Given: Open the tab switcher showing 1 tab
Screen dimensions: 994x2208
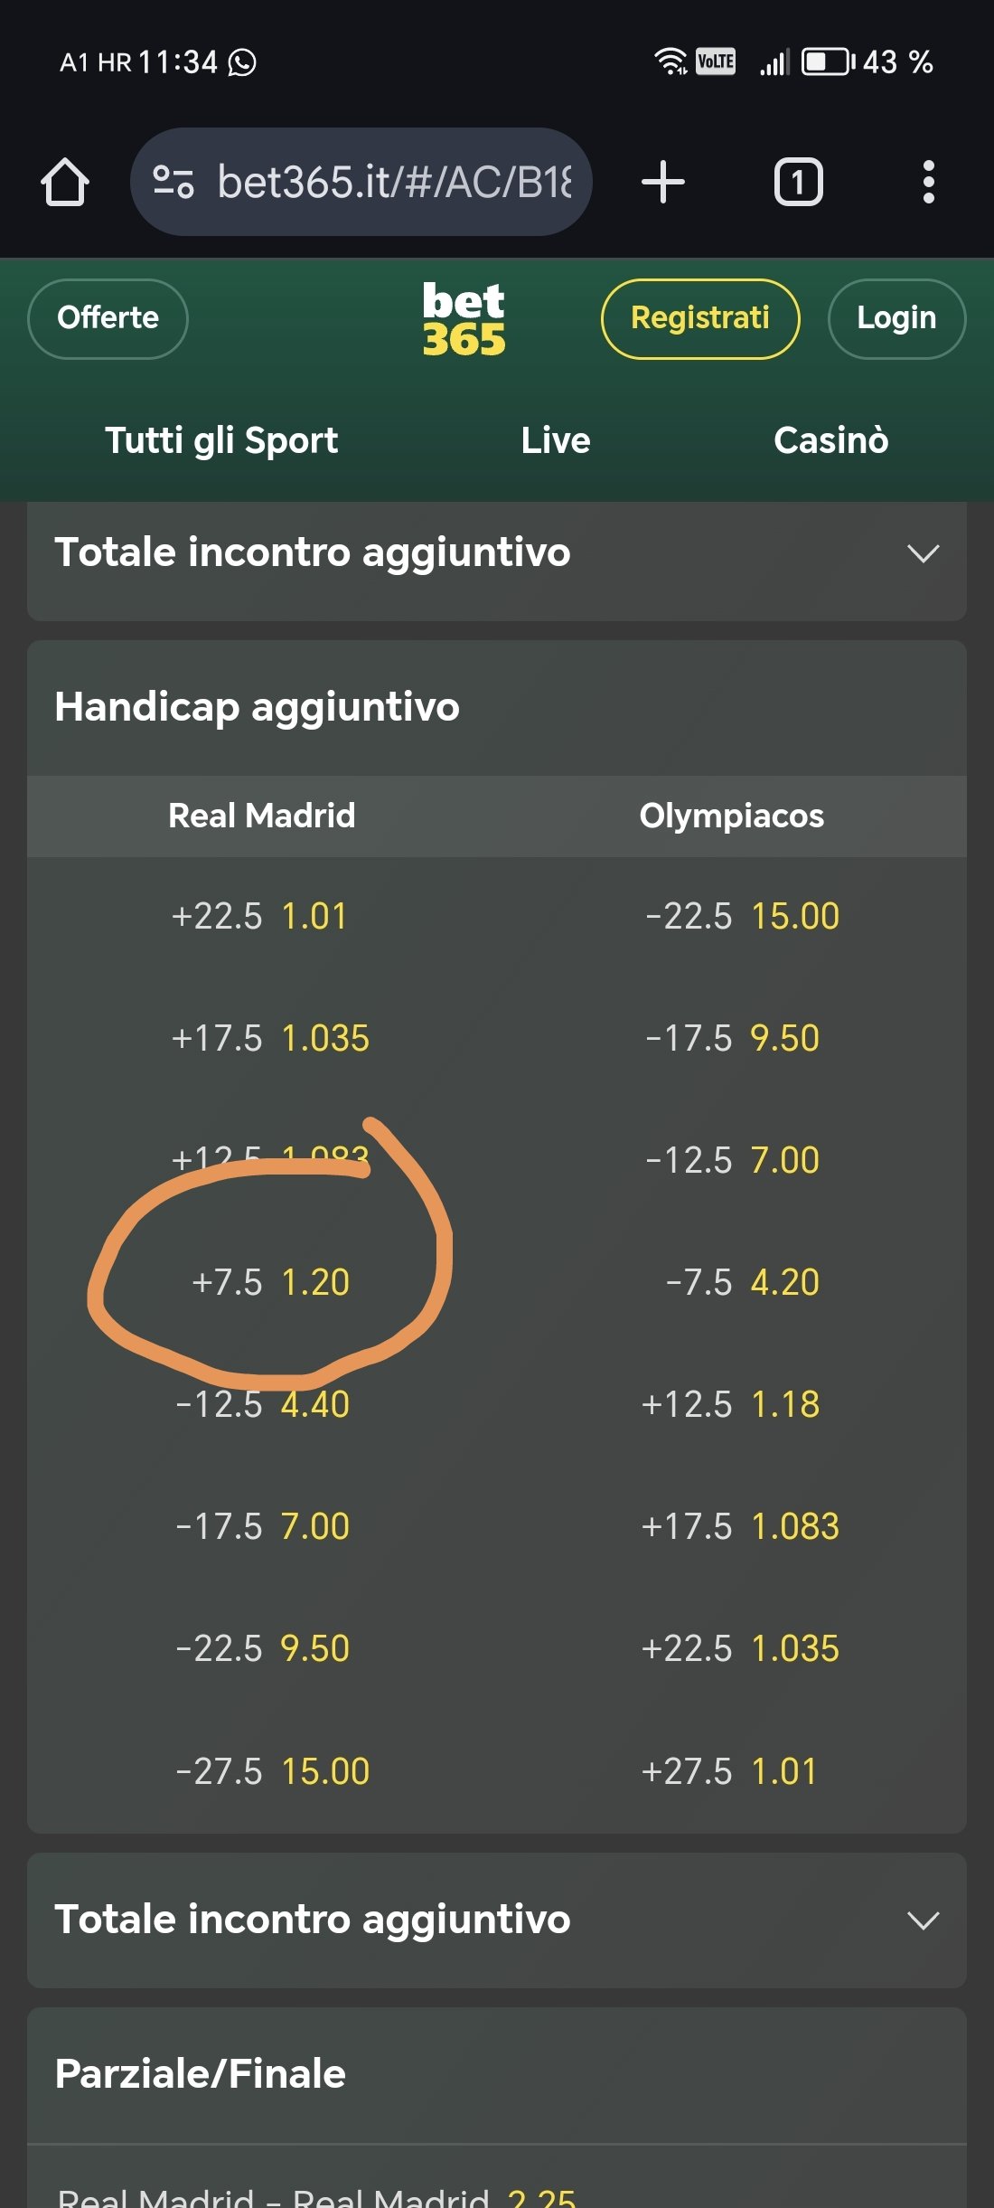Looking at the screenshot, I should [798, 182].
